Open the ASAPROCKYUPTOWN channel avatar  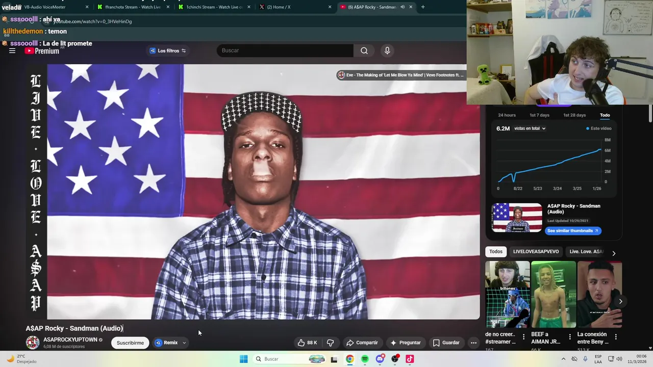point(33,343)
